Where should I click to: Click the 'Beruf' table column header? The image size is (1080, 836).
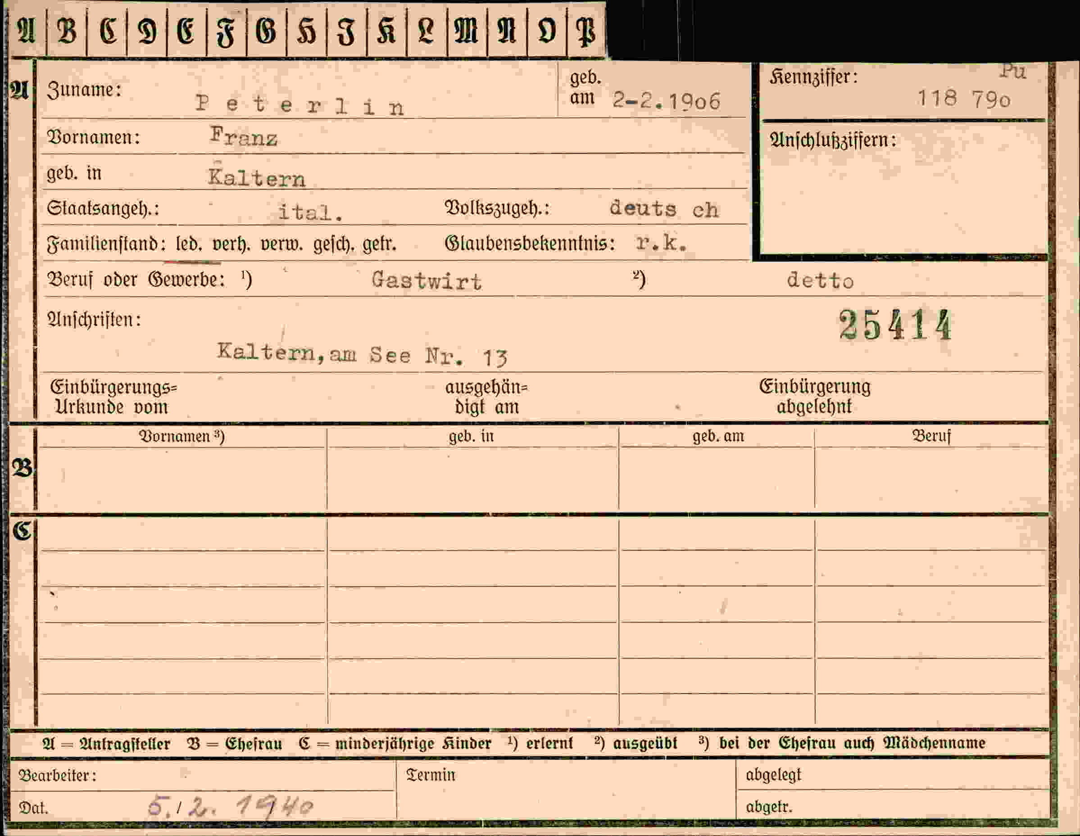coord(932,436)
